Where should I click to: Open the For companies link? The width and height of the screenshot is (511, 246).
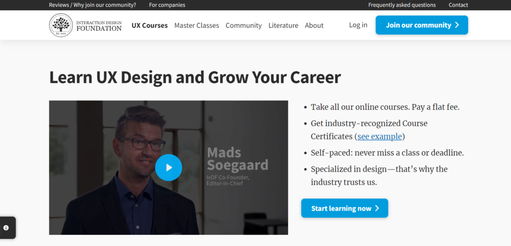click(x=167, y=5)
